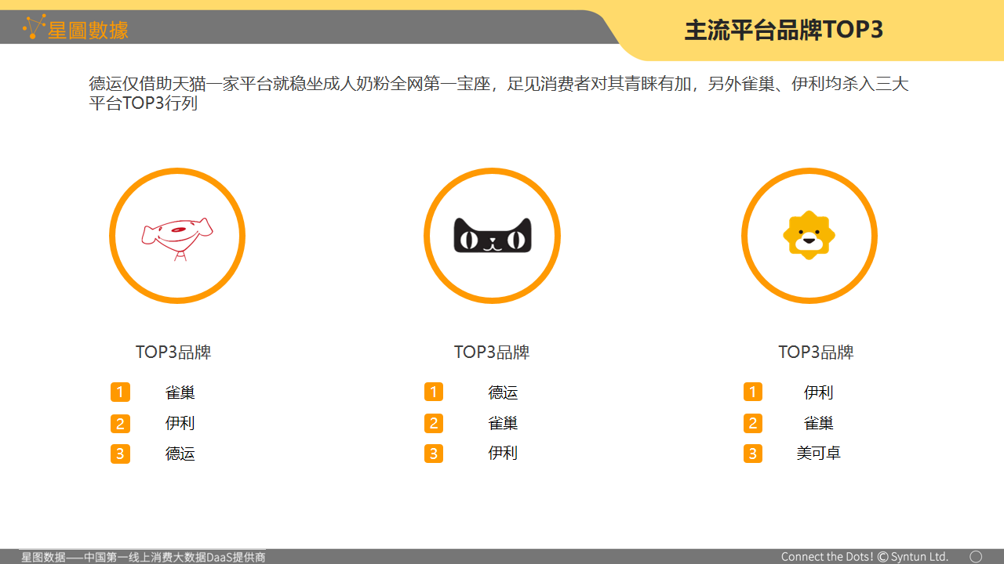Click the JD dog mascot logo
Screen dimensions: 1004x564
[x=177, y=236]
